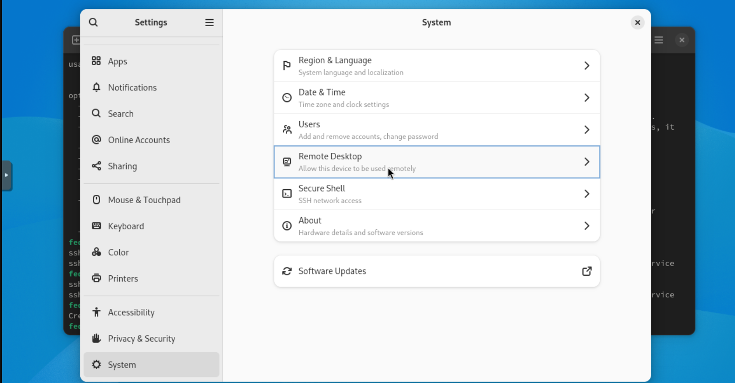Select System in the sidebar
The height and width of the screenshot is (383, 735).
pyautogui.click(x=151, y=364)
